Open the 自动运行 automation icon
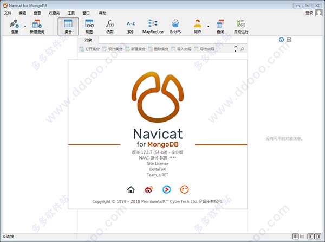Viewport: 325px width, 242px height. point(241,27)
